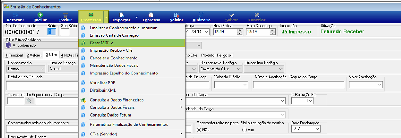Click the icon beside Parametriza Finalização de Conhecimentos
This screenshot has height=138, width=401.
[x=83, y=125]
